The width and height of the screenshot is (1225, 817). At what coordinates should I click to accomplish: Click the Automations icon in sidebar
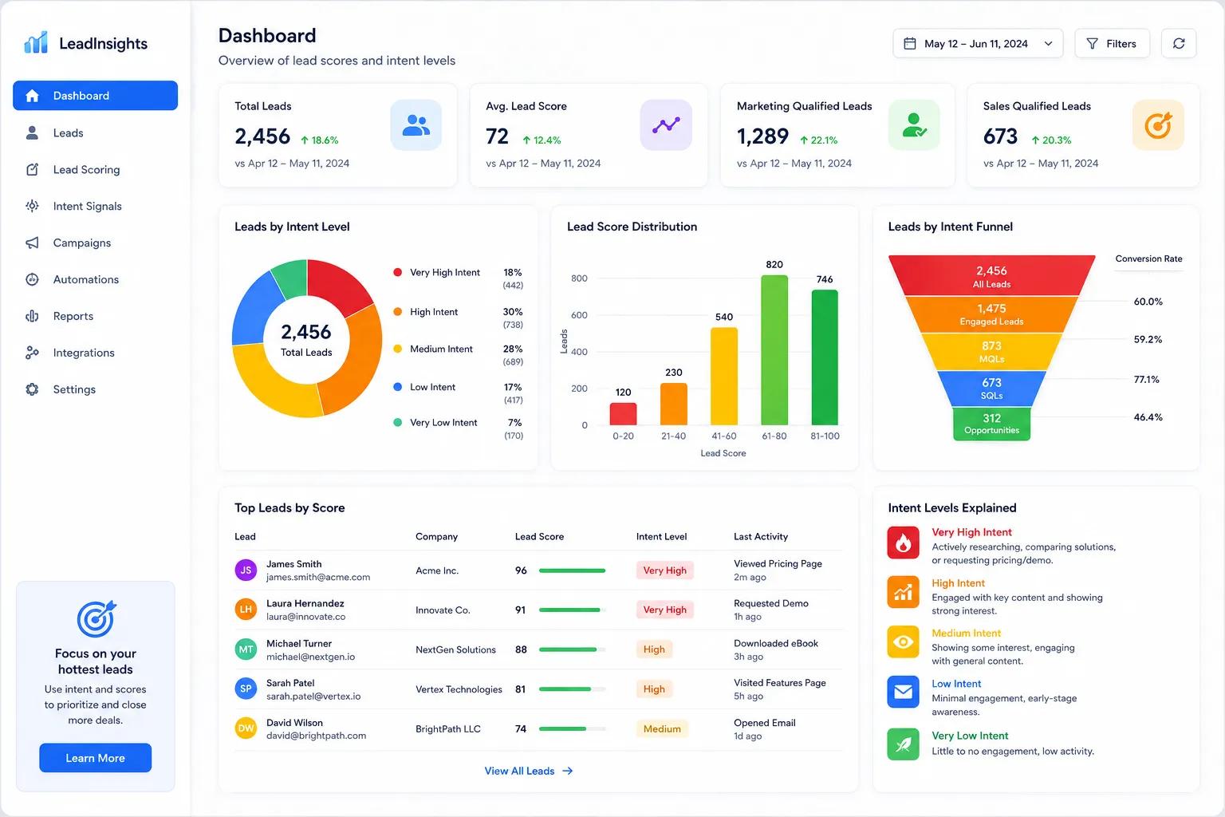32,279
